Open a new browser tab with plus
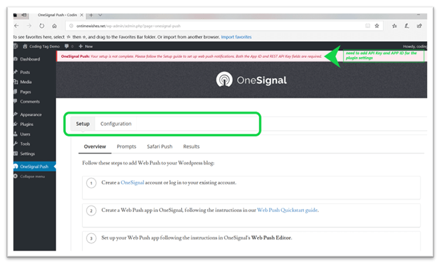The image size is (441, 266). 91,15
